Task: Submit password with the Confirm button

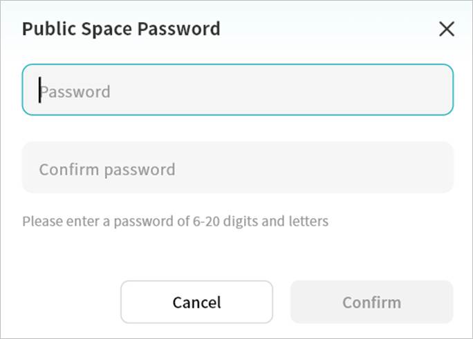Action: (x=371, y=302)
